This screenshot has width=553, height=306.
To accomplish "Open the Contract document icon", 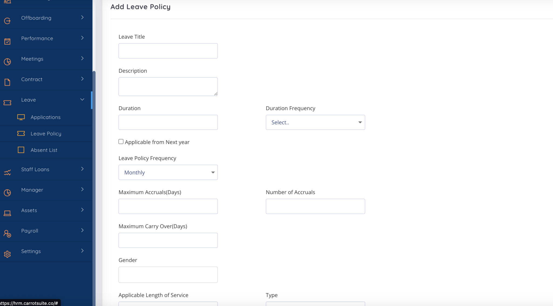I will (x=7, y=82).
